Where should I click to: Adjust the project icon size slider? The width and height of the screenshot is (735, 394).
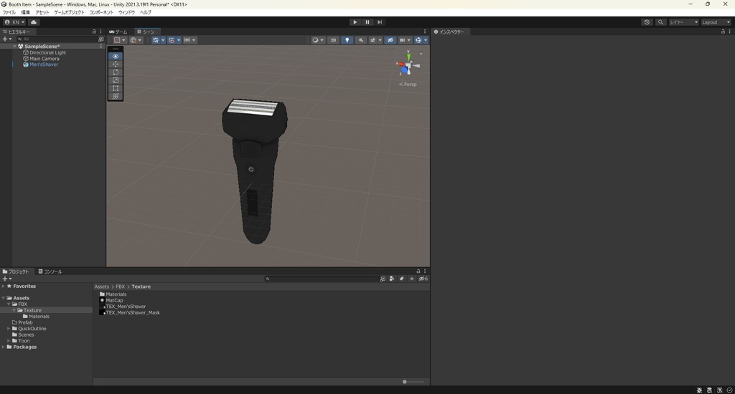pos(413,382)
